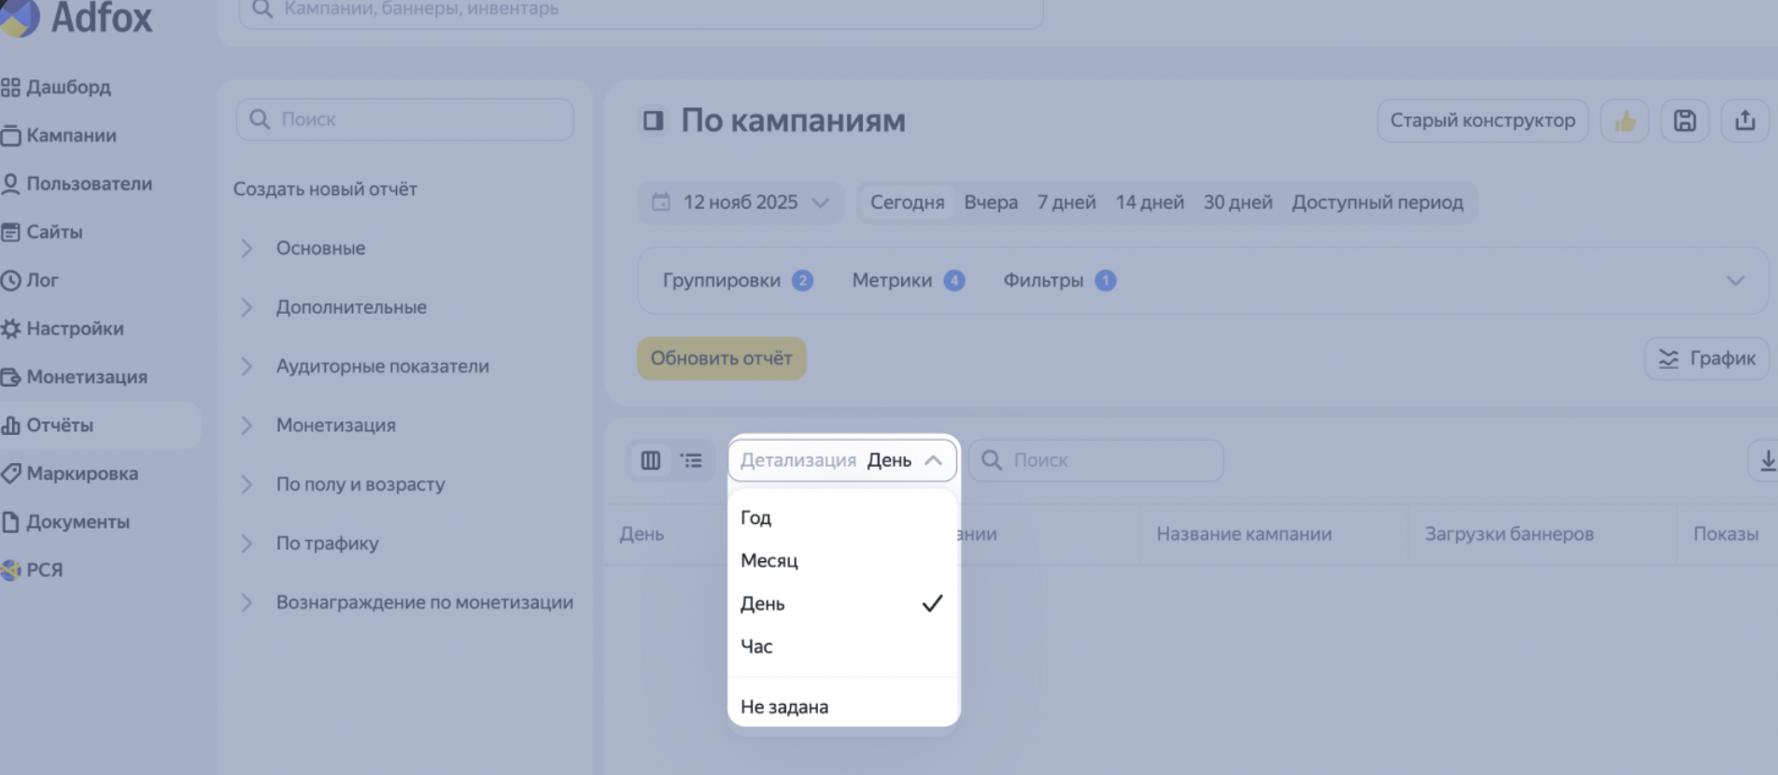Open the 12 нояб 2025 date picker
Viewport: 1778px width, 775px height.
(x=741, y=203)
